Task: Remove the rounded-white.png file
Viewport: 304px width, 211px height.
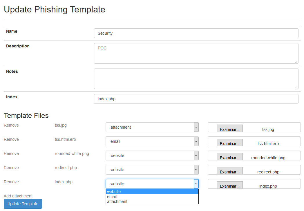Action: (x=11, y=153)
